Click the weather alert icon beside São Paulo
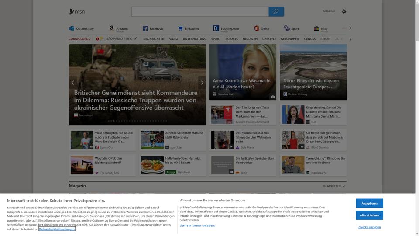The width and height of the screenshot is (419, 236). [97, 39]
